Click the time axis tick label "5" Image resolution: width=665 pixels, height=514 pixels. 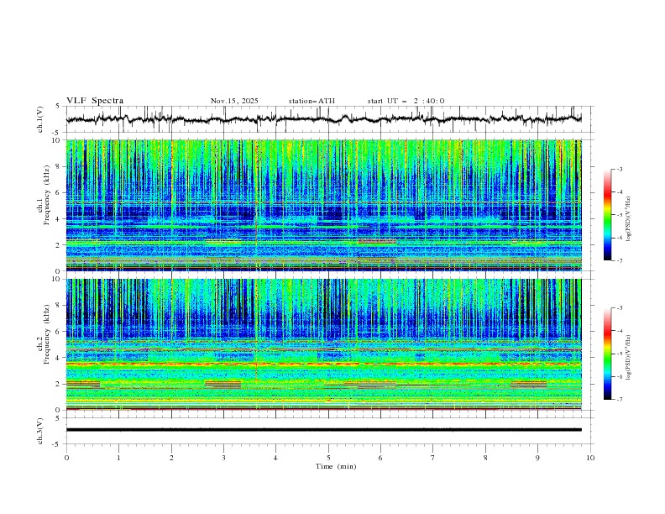click(328, 458)
